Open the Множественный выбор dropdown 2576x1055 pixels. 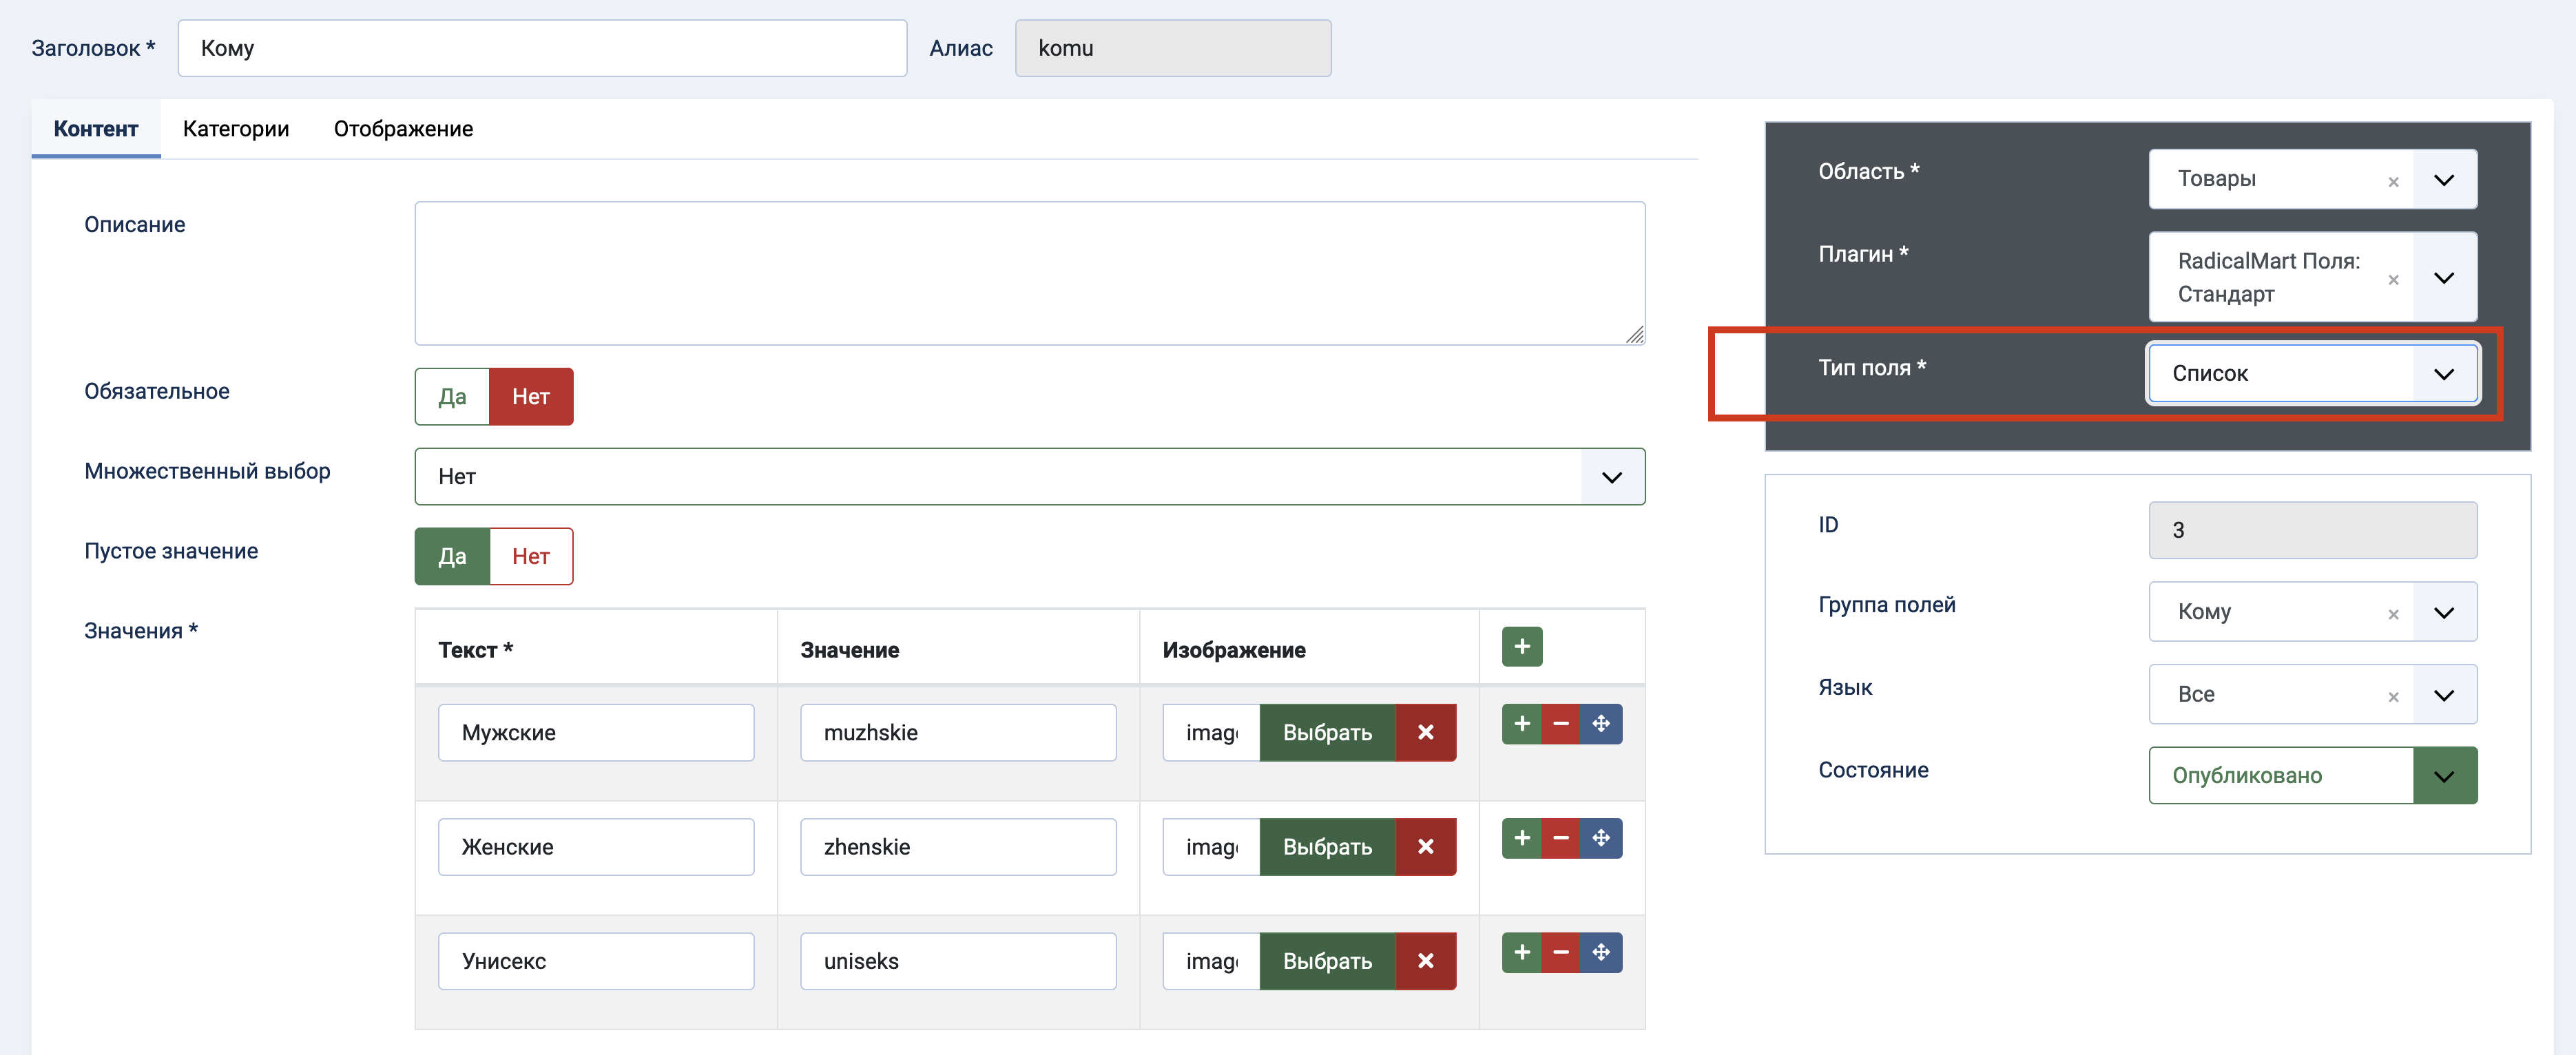pos(1029,477)
